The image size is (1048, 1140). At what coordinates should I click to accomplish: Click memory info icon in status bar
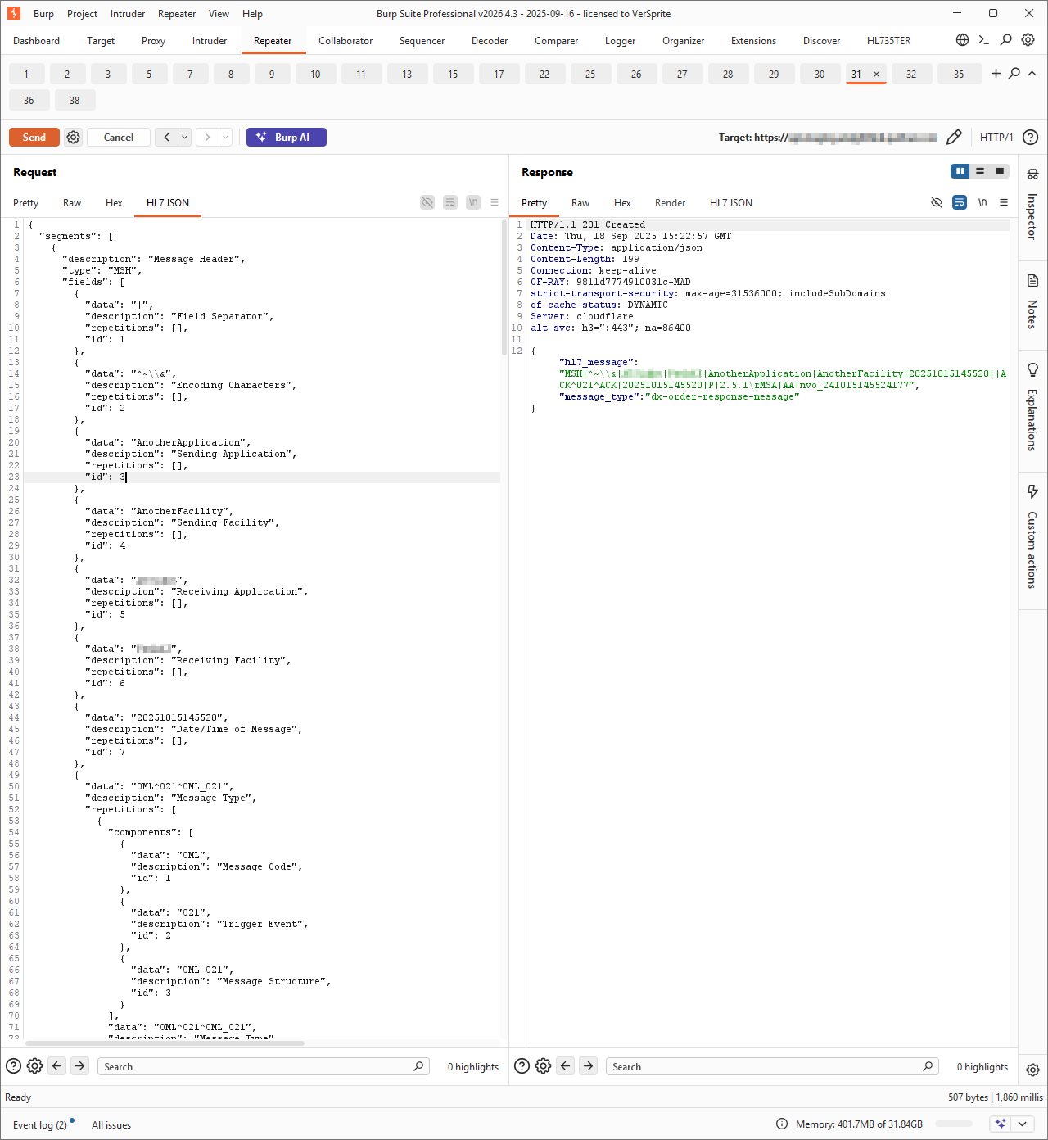[x=782, y=1124]
